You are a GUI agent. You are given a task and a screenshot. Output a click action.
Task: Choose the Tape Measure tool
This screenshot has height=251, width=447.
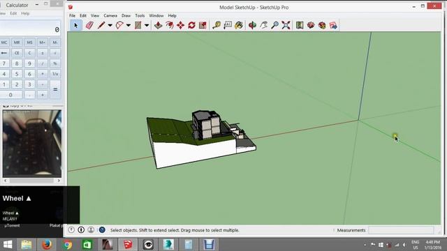[x=217, y=25]
